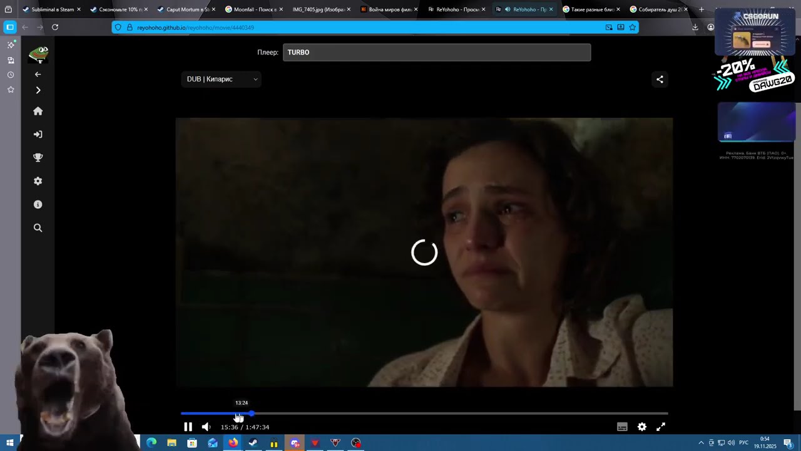
Task: Open the system volume tray icon
Action: [x=731, y=443]
